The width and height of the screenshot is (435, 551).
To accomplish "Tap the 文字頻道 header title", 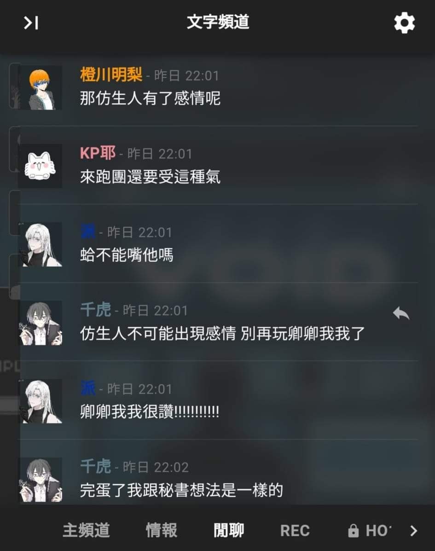I will point(218,22).
